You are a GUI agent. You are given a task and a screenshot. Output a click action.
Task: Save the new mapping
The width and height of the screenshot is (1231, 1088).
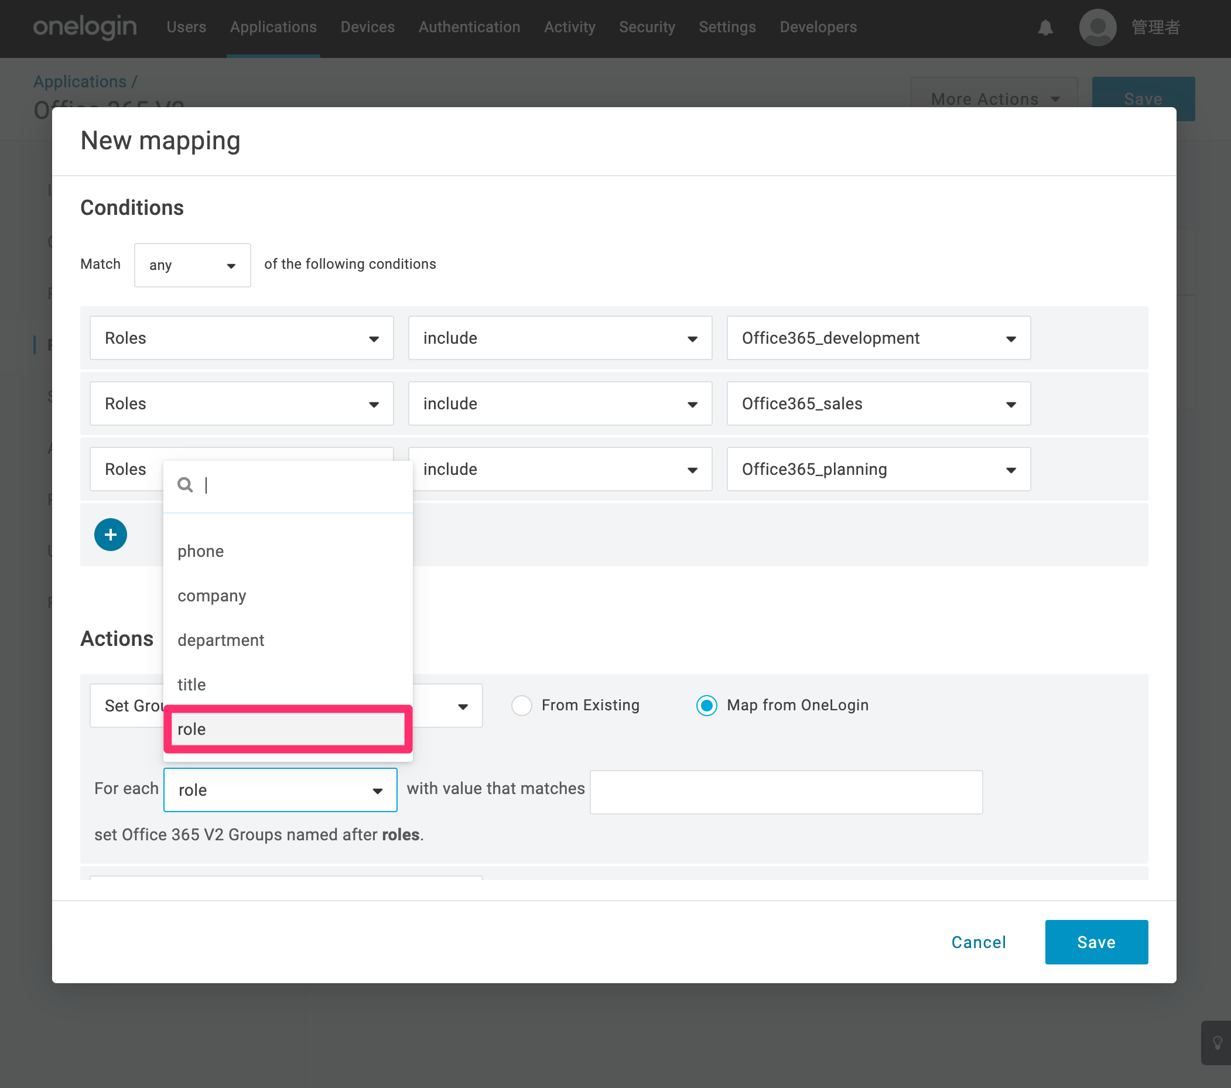(1097, 942)
